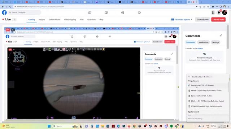
Task: Open the Facebook menu grid icon
Action: click(213, 13)
